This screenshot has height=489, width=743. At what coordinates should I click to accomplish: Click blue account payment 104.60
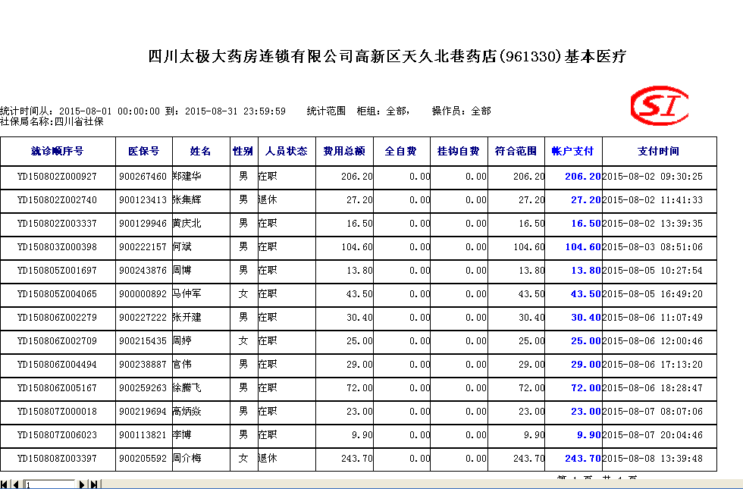583,247
